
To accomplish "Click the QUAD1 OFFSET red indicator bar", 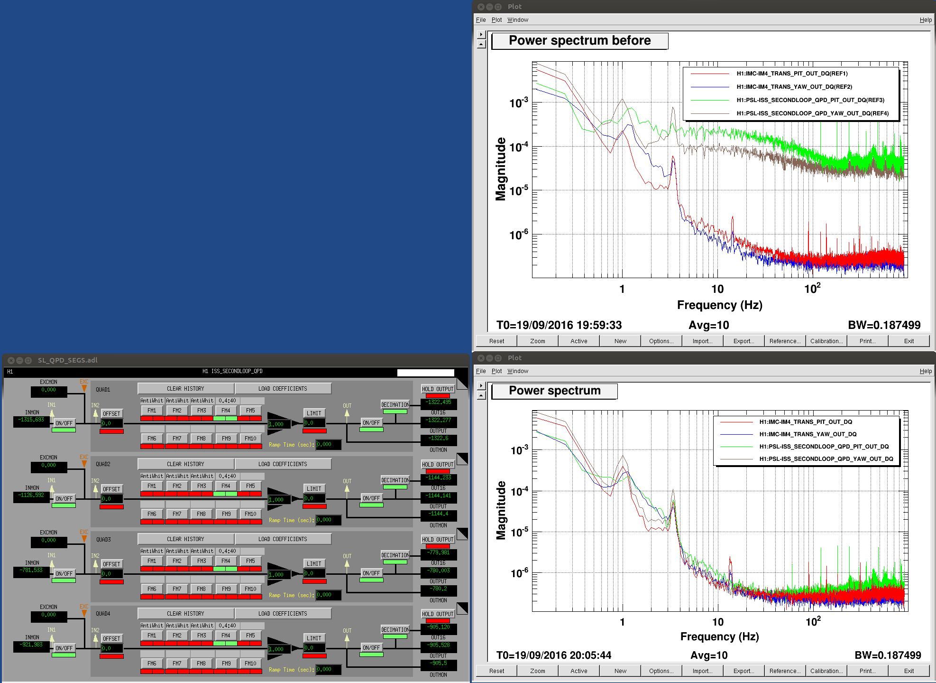I will pyautogui.click(x=112, y=431).
